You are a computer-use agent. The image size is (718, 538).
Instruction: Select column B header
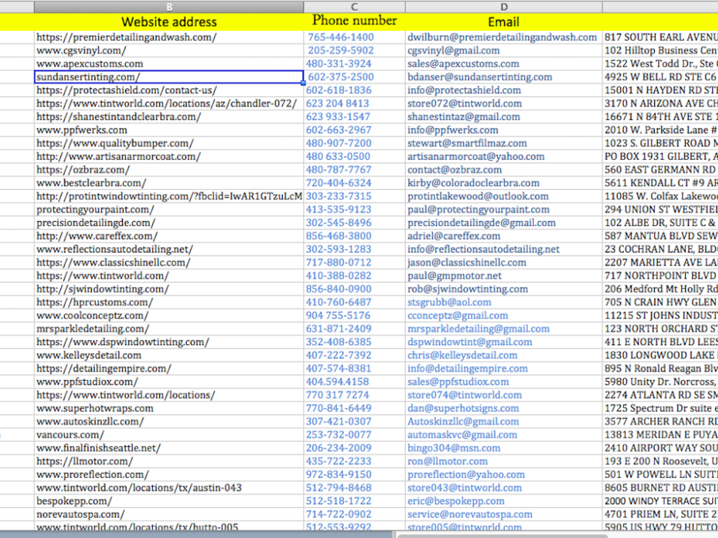tap(169, 6)
